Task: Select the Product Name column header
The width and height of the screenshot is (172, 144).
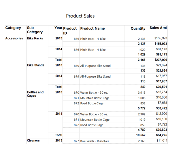Action: click(x=92, y=28)
